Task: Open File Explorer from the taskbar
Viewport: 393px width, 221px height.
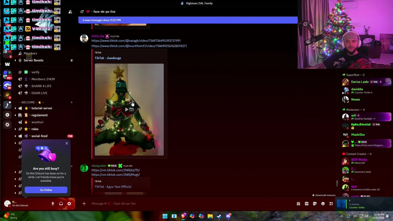Action: (210, 216)
